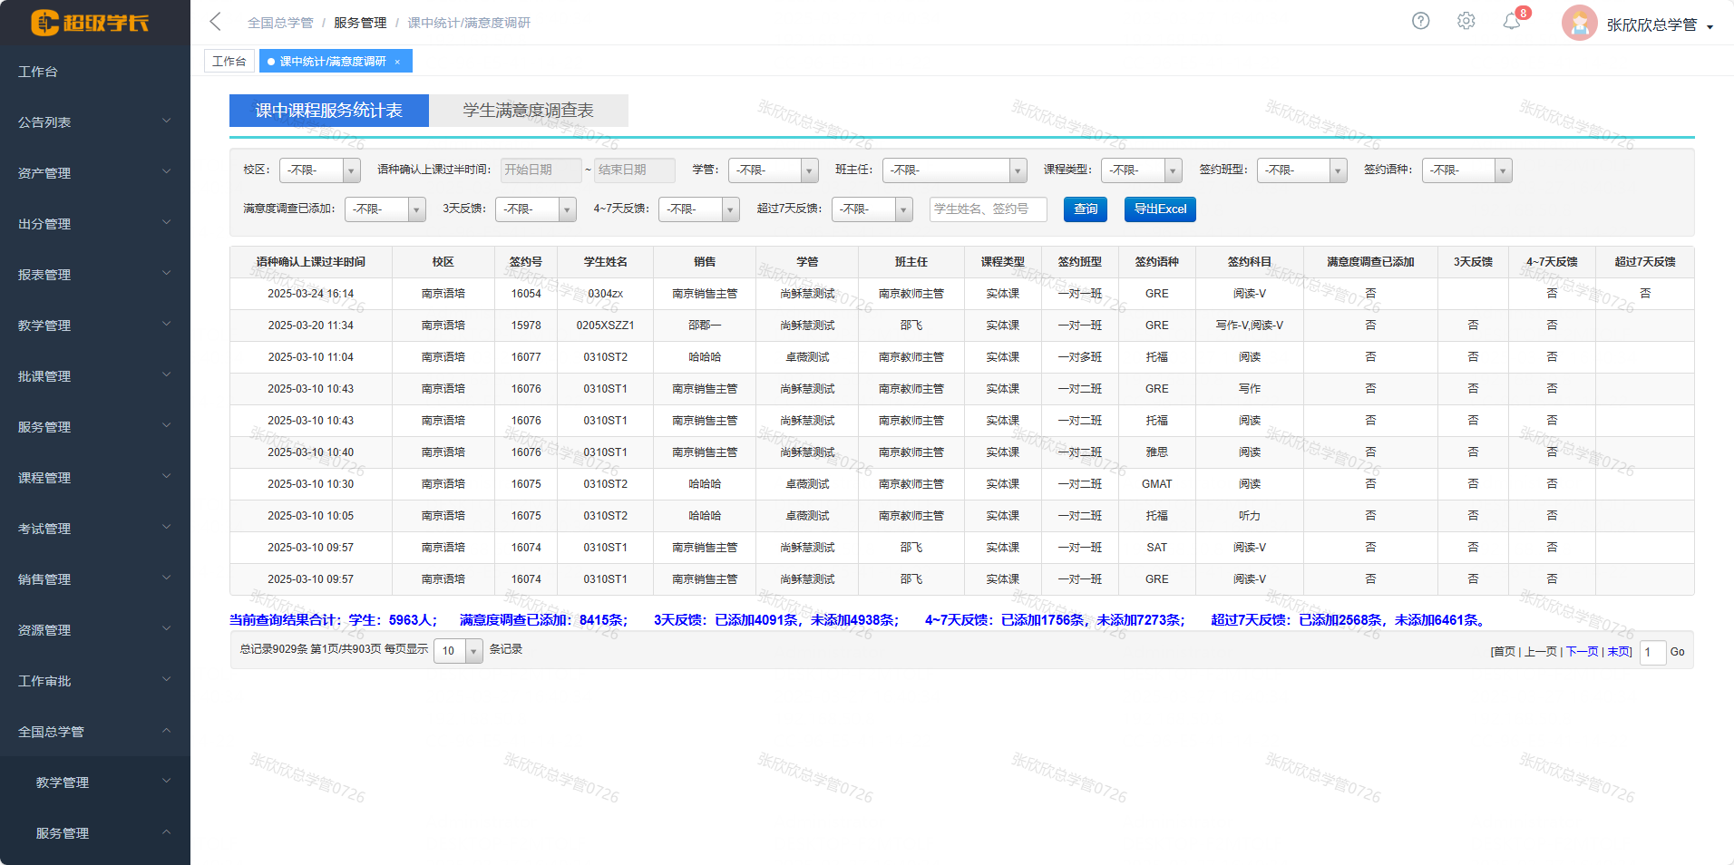Viewport: 1734px width, 865px height.
Task: Click the back arrow icon in header
Action: 215,22
